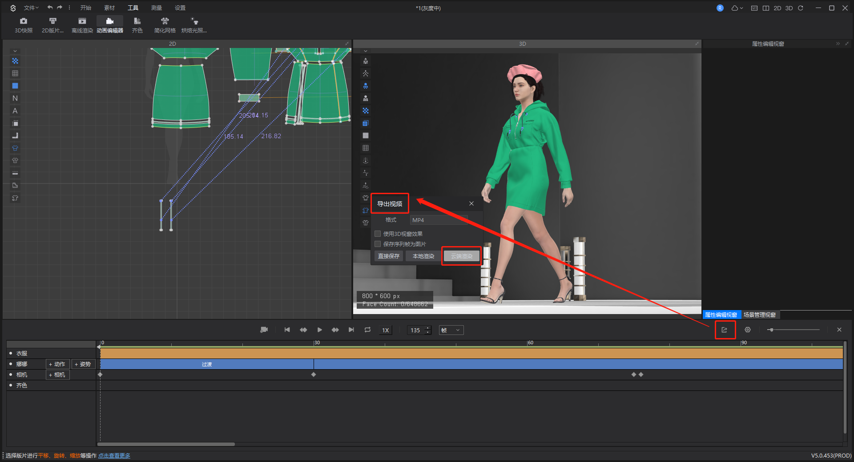Enable the 使用3D视窗效果 checkbox
The image size is (854, 462).
pyautogui.click(x=378, y=234)
